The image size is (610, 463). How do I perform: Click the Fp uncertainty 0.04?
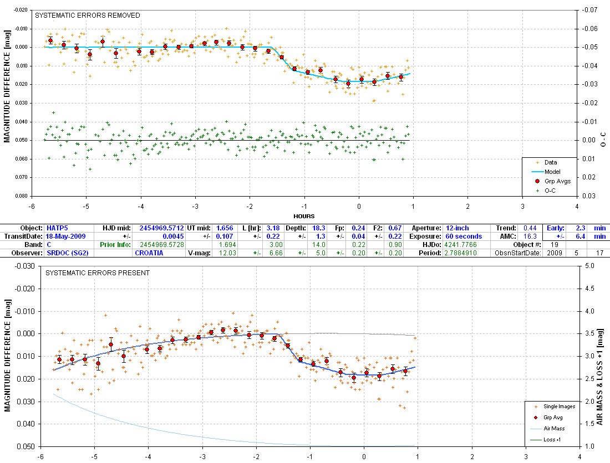coord(358,236)
